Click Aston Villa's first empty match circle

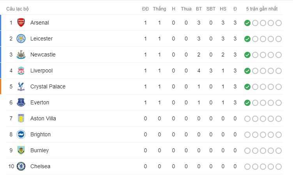(247, 119)
